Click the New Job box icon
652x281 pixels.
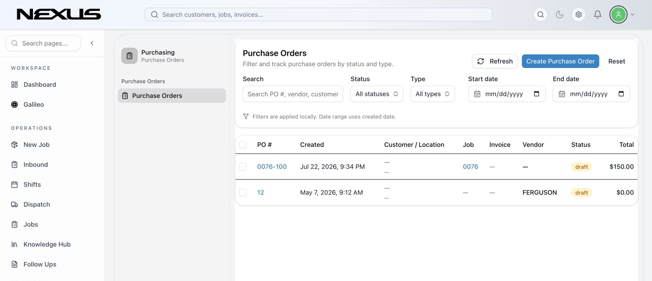[14, 145]
